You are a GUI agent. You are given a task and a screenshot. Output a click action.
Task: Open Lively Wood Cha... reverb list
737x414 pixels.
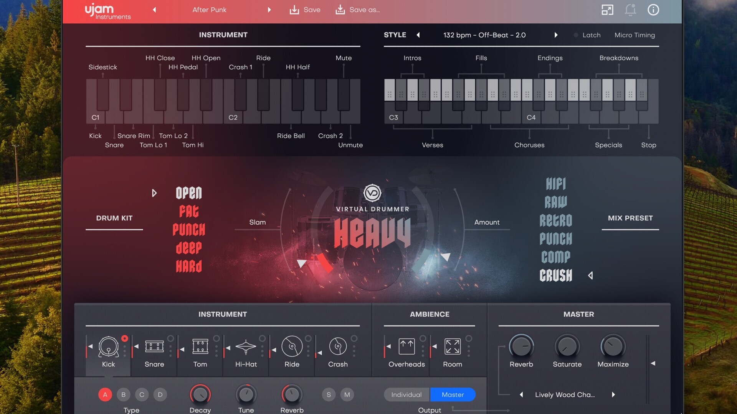coord(565,394)
